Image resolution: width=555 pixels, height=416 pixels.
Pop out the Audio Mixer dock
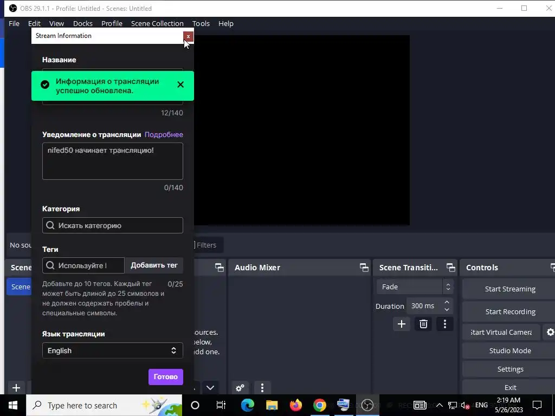coord(364,268)
